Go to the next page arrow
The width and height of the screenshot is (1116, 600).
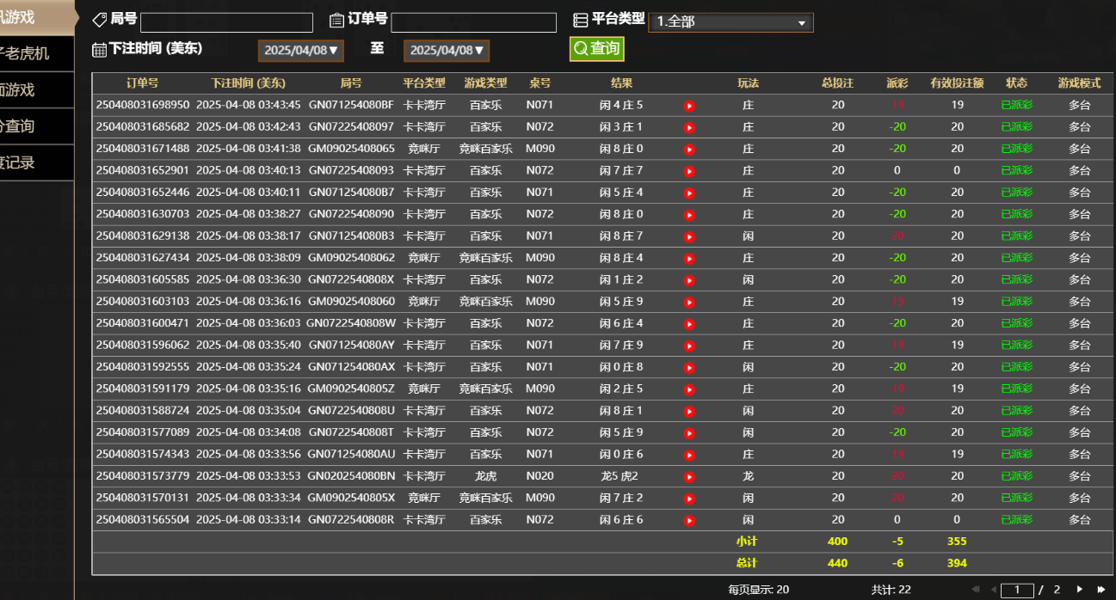tap(1080, 590)
